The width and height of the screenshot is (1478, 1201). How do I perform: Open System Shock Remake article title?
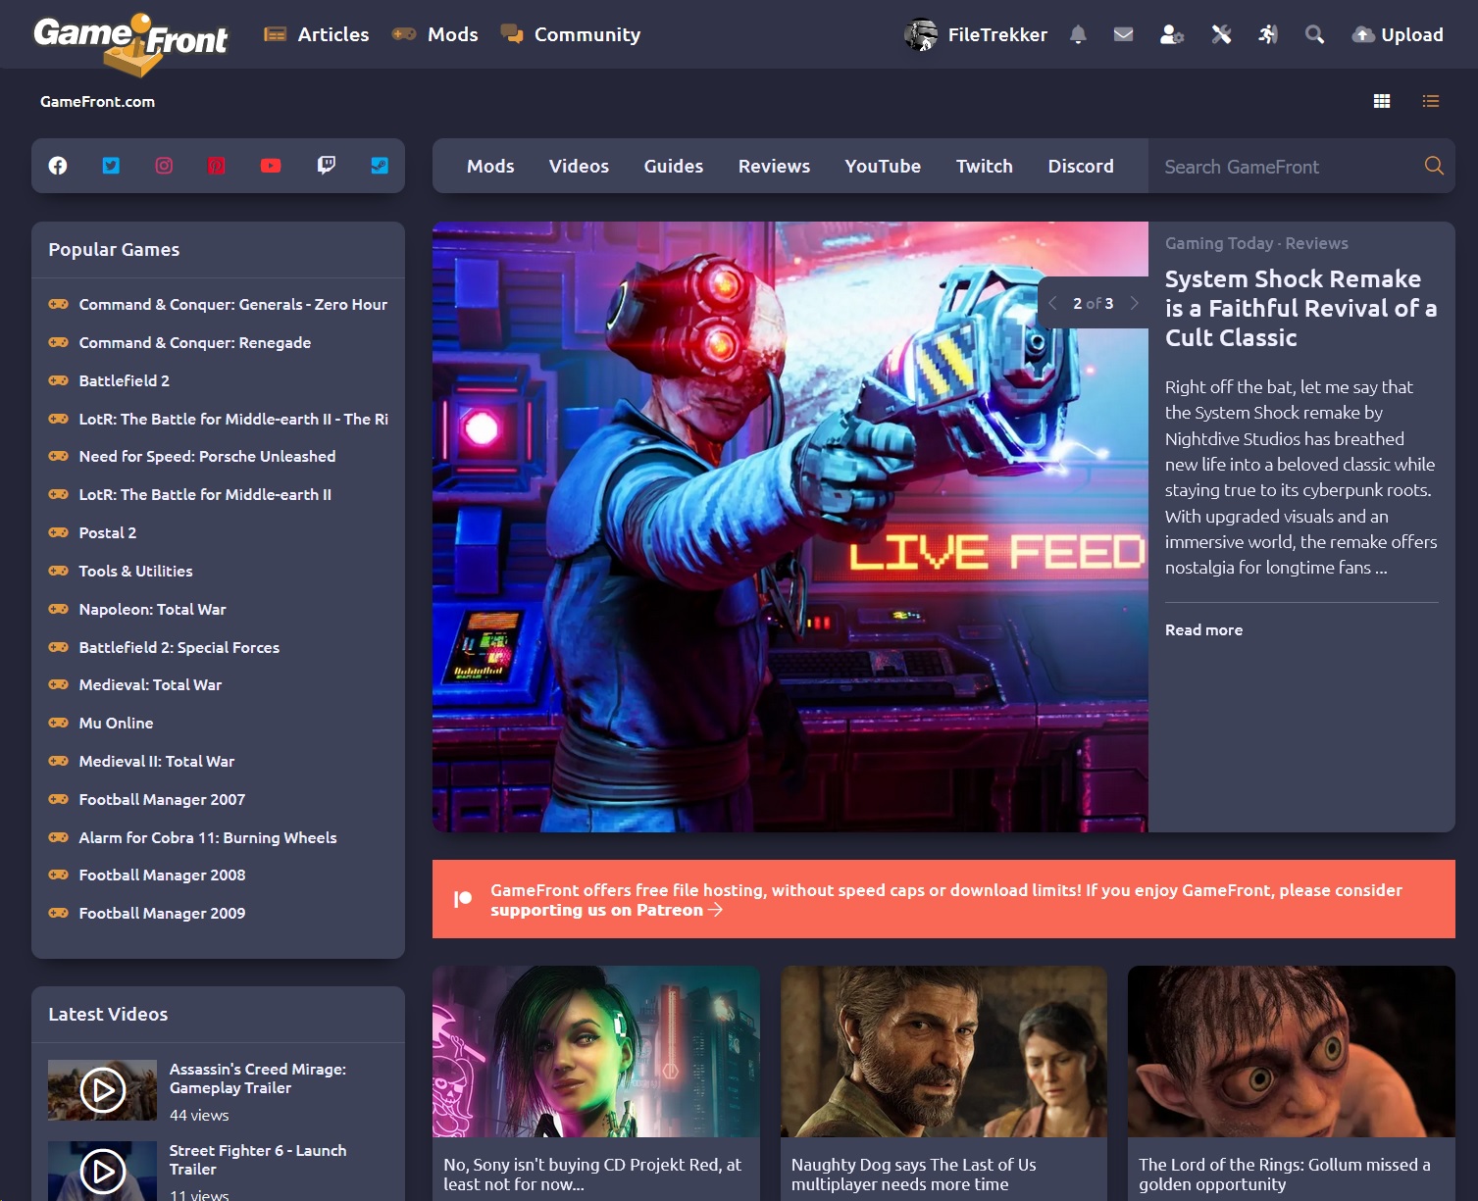(1300, 308)
